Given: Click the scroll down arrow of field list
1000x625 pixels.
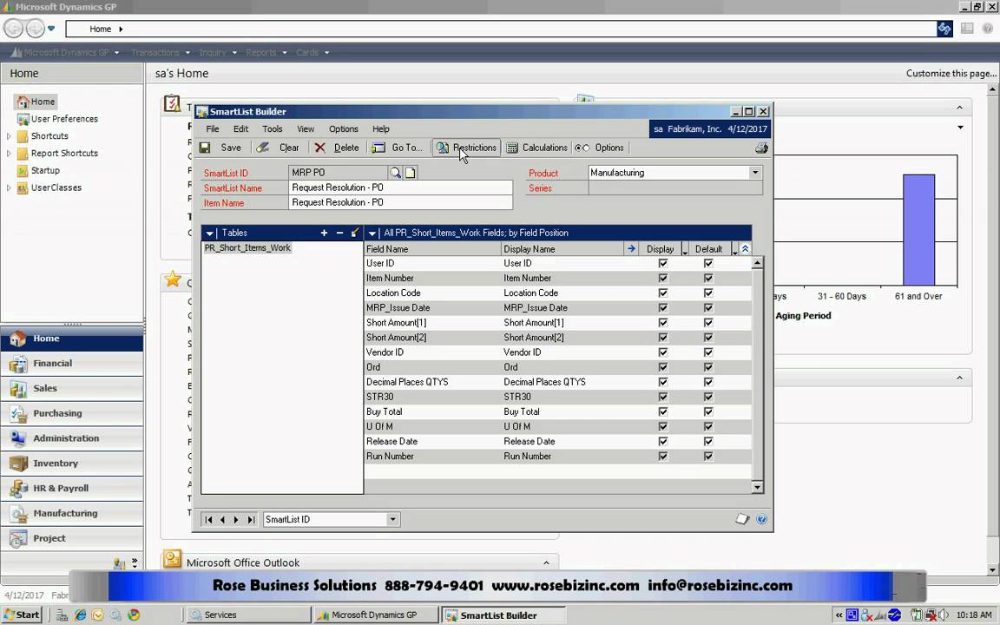Looking at the screenshot, I should click(757, 487).
